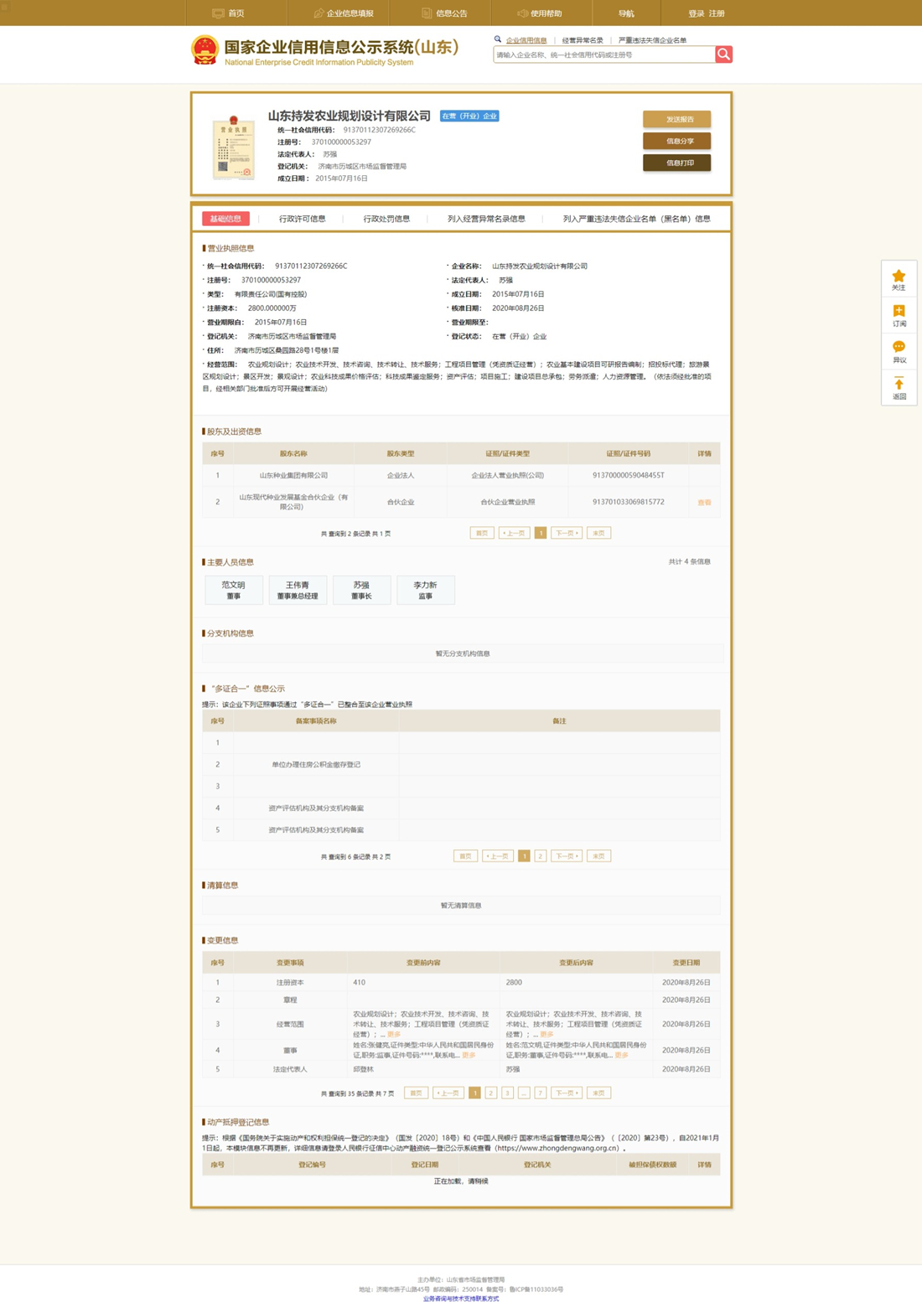Open the business license thumbnail image

(x=233, y=147)
